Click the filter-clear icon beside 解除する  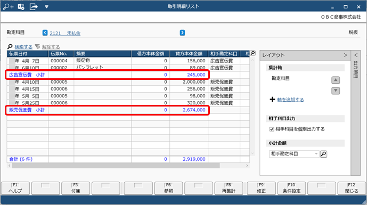tap(37, 47)
